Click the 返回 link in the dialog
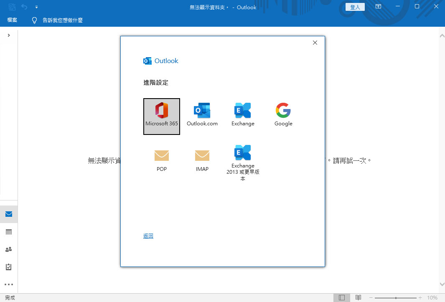445x302 pixels. (148, 236)
